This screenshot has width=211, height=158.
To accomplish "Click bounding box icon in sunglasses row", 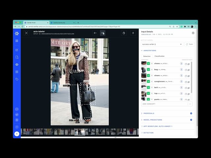I will [186, 82].
